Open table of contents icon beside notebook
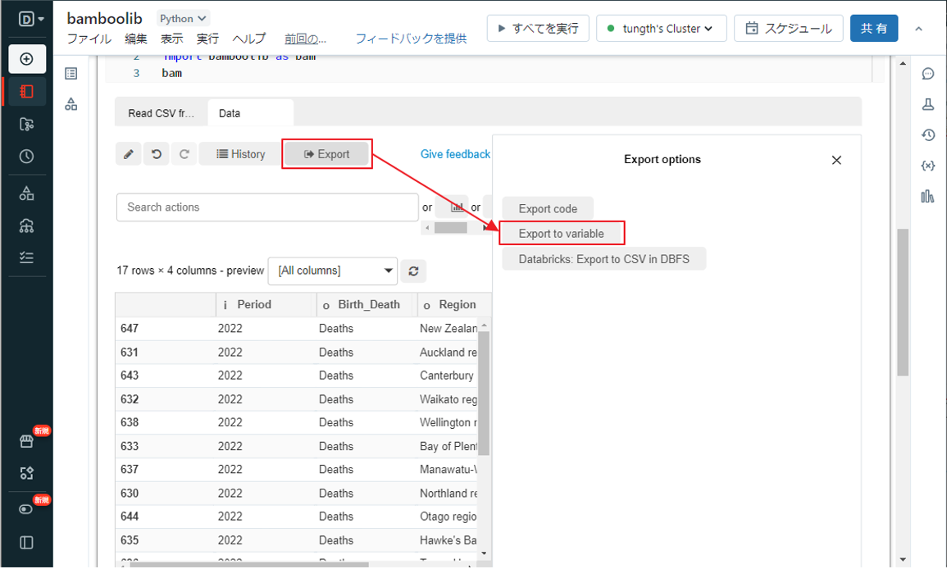This screenshot has height=569, width=947. (x=71, y=74)
